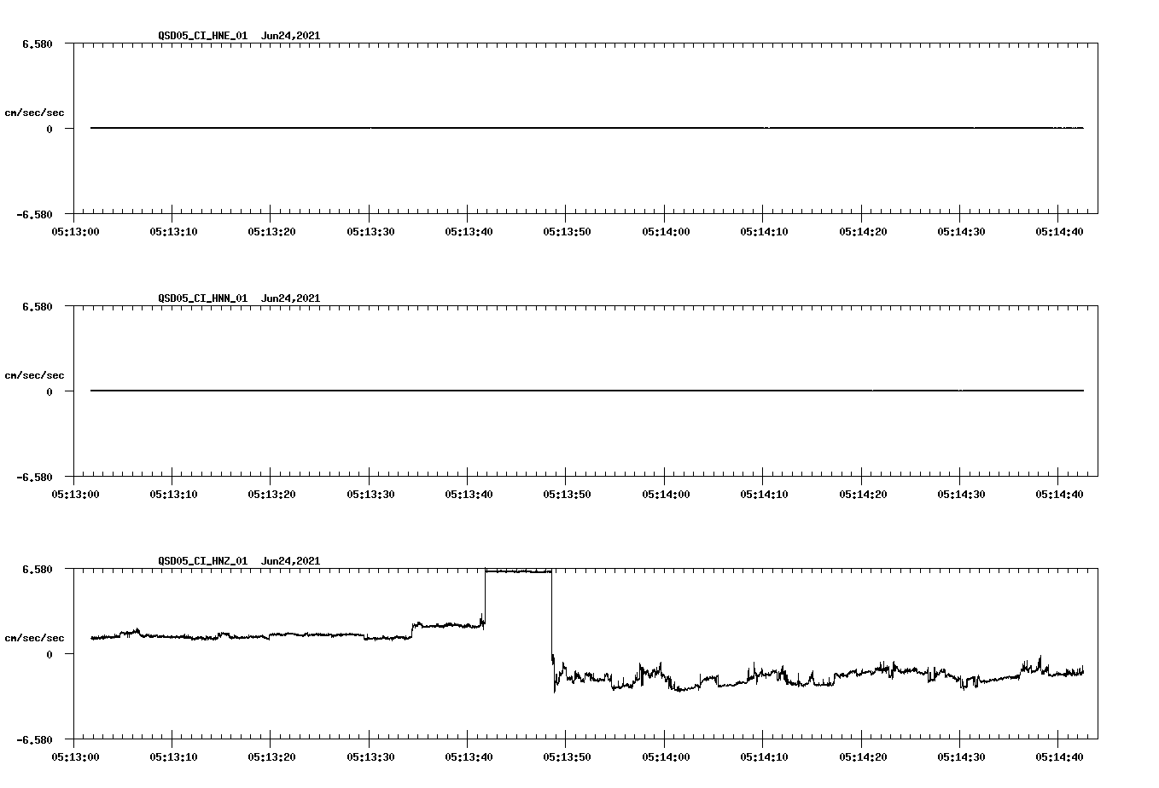This screenshot has height=788, width=1159.
Task: Click the 0 axis label of HNE plot
Action: click(x=50, y=129)
